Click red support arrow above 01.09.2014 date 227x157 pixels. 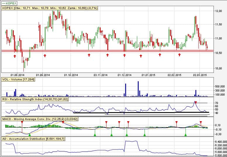(45, 55)
